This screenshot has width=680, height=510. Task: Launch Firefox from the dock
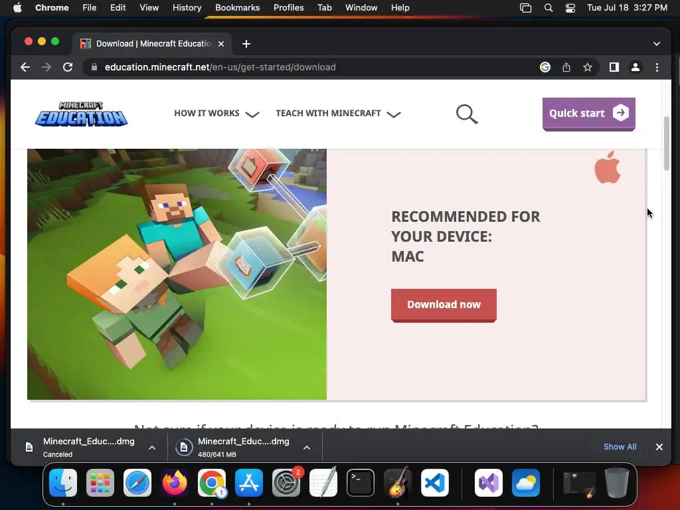coord(175,483)
